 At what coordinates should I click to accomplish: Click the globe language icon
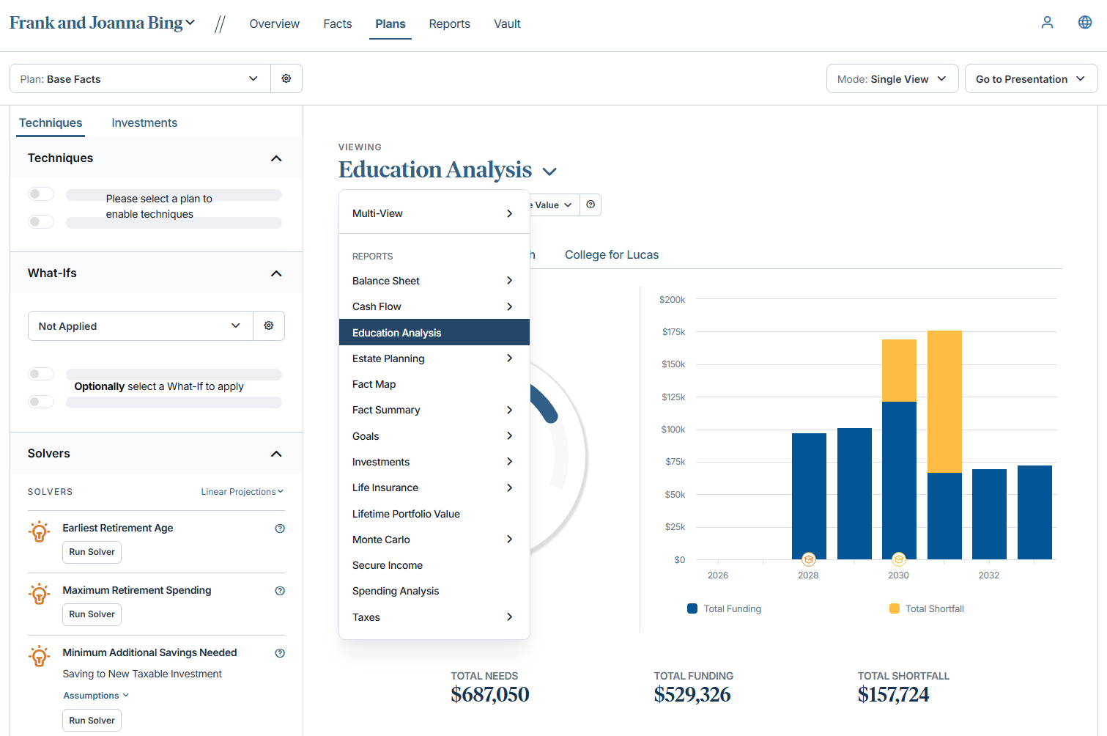[1085, 23]
